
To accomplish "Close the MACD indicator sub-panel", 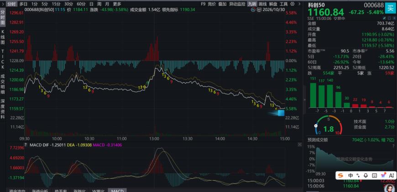I will pos(300,144).
